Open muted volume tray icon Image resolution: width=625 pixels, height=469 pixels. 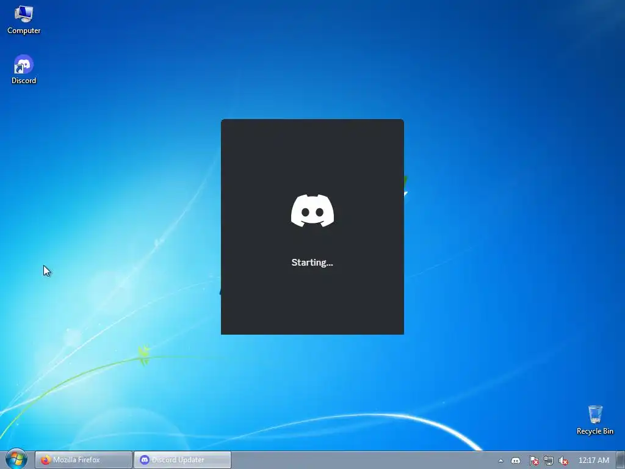pos(563,460)
